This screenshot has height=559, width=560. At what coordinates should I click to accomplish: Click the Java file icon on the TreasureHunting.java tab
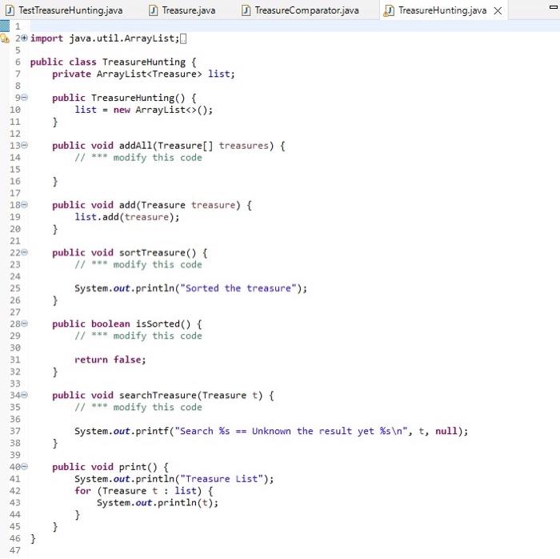pyautogui.click(x=388, y=10)
